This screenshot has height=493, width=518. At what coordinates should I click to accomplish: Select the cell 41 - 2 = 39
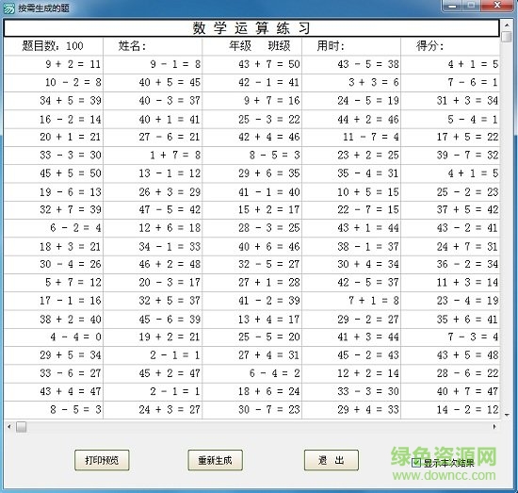[252, 301]
